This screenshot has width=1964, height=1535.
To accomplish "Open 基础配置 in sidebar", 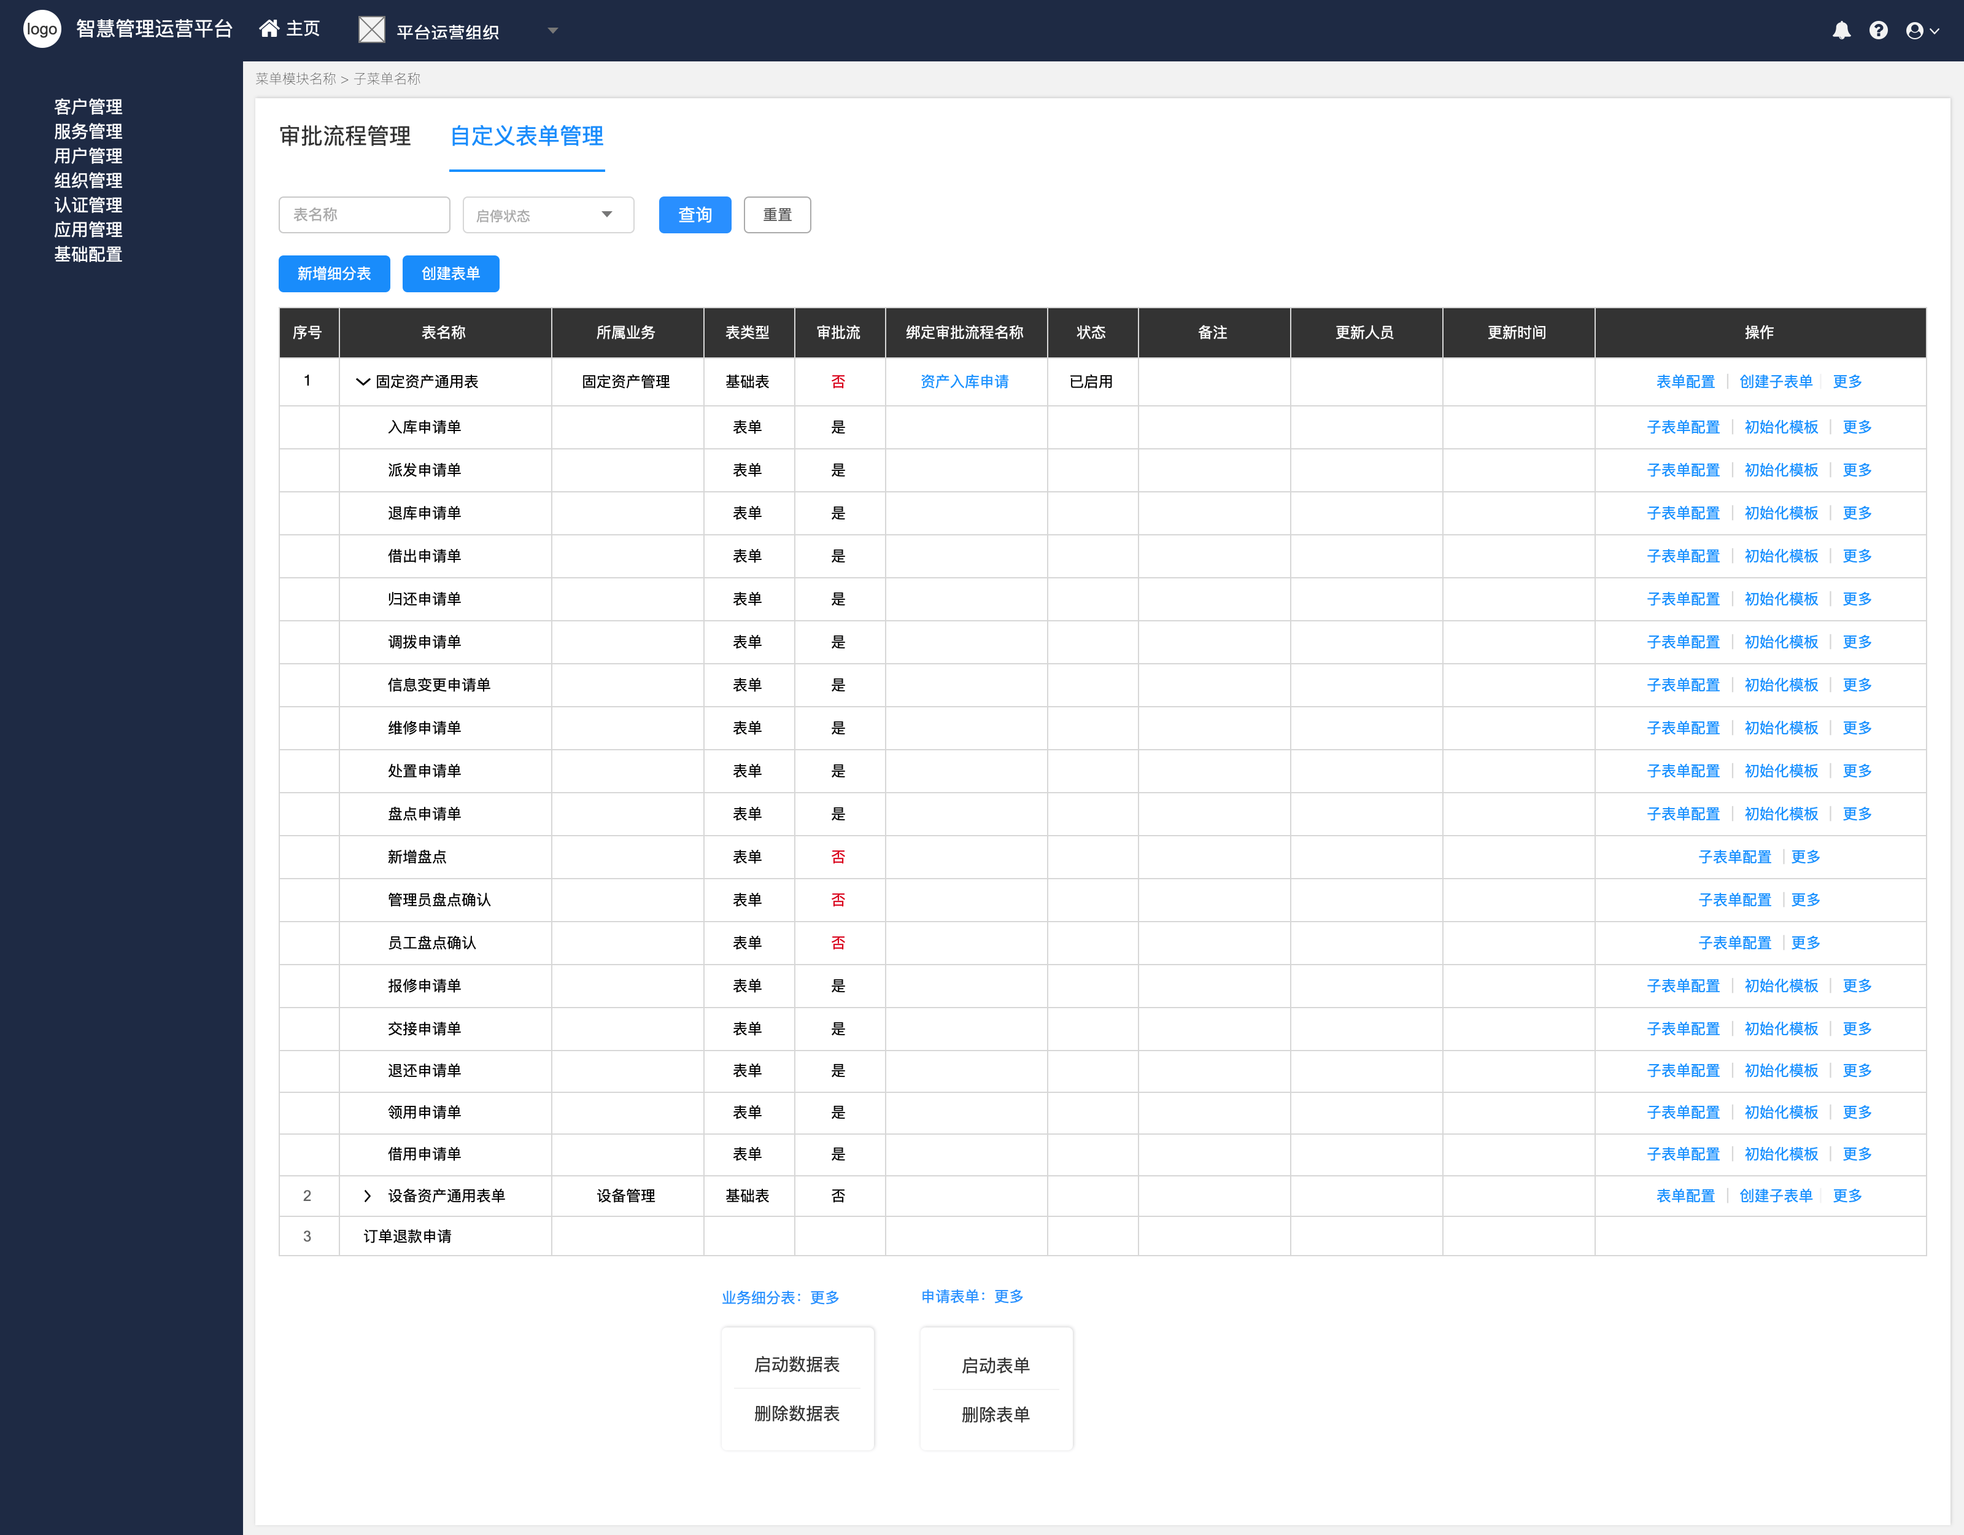I will click(x=88, y=255).
